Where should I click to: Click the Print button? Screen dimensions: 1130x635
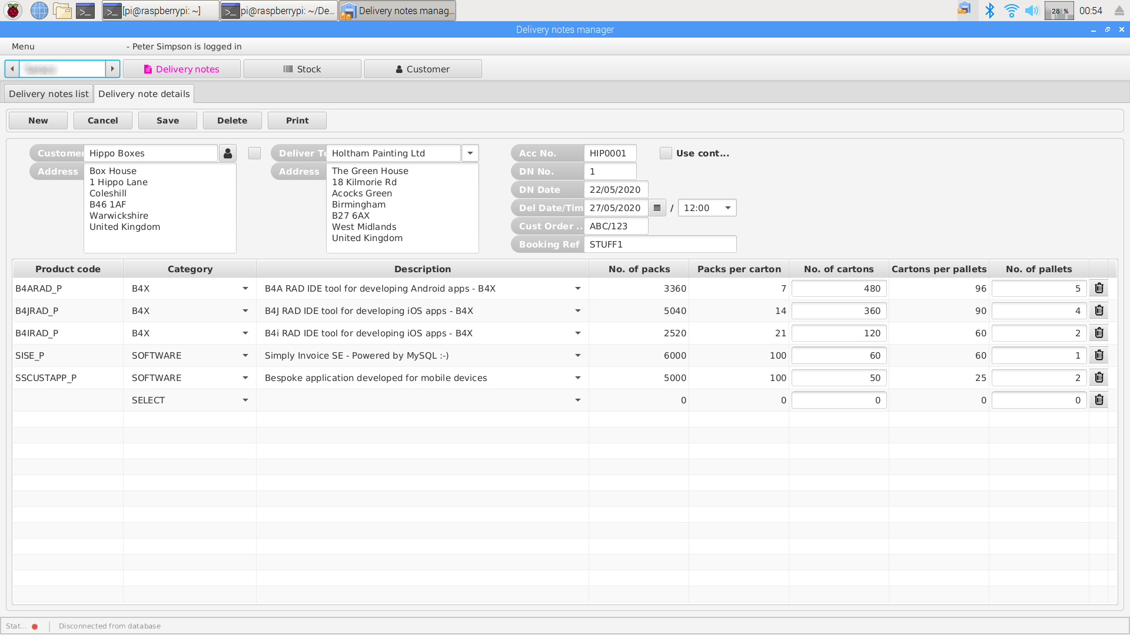click(297, 121)
